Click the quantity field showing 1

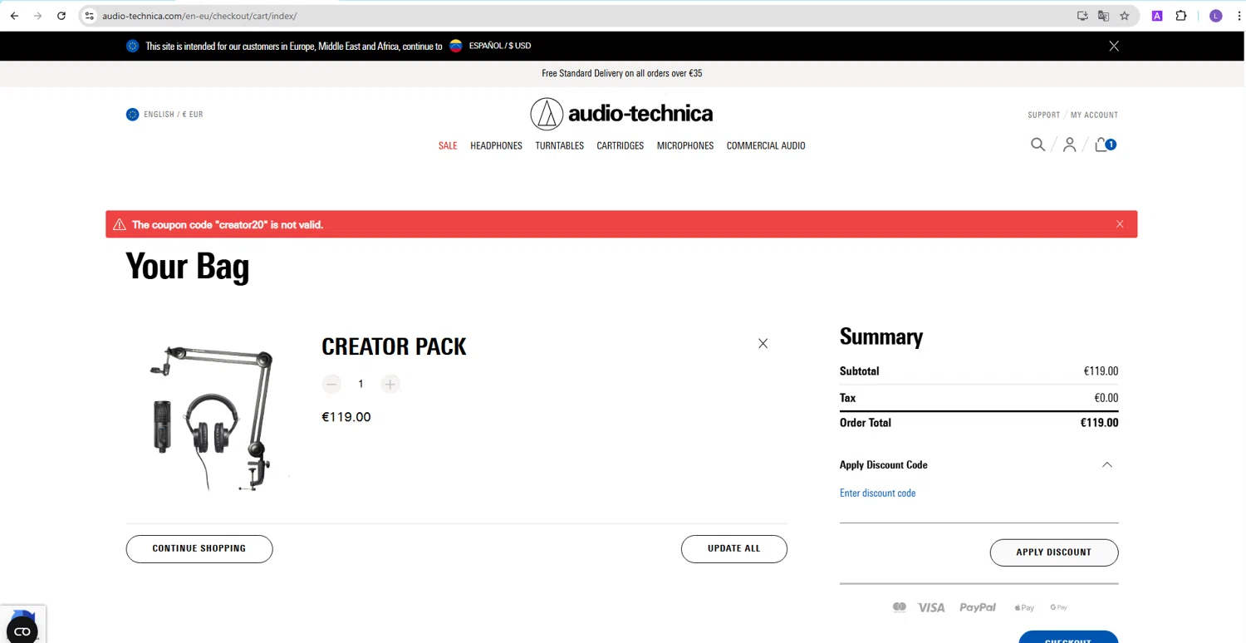[x=361, y=384]
